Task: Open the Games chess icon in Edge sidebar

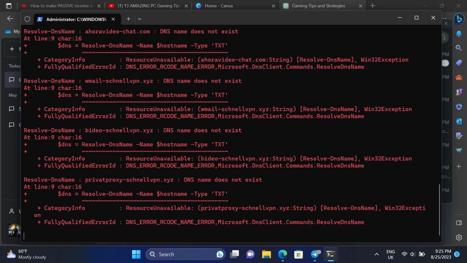Action: click(x=459, y=92)
